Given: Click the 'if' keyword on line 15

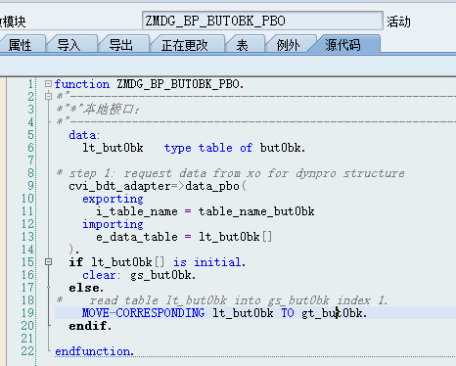Looking at the screenshot, I should coord(75,262).
